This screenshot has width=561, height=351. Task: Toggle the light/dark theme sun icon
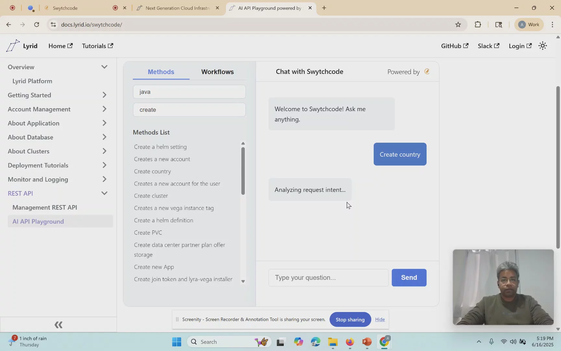[x=542, y=46]
